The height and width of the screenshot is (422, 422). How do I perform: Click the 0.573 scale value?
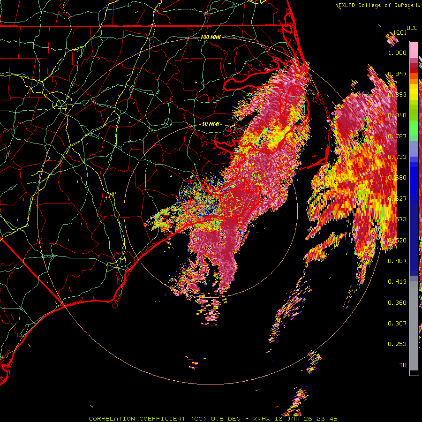(397, 219)
